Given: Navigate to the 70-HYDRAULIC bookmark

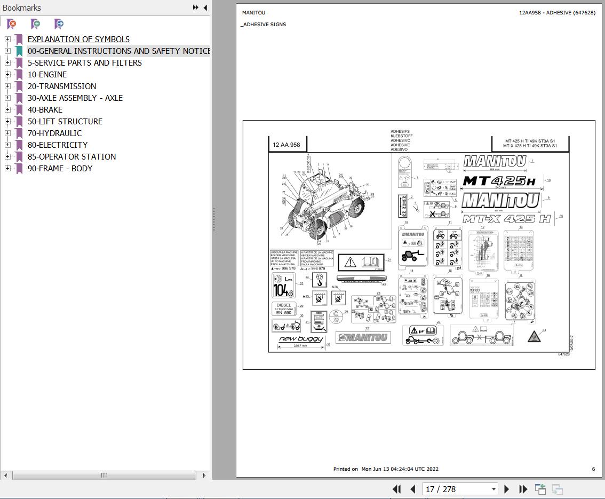Looking at the screenshot, I should pos(54,133).
